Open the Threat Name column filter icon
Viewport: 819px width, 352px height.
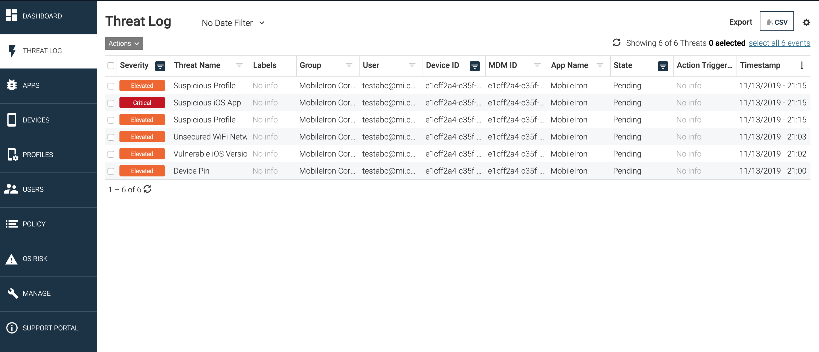pos(239,65)
